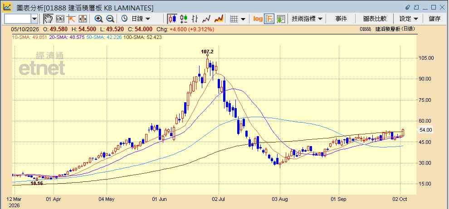Select the orange arrow cursor tool
Screen dimensions: 449x209
point(71,19)
